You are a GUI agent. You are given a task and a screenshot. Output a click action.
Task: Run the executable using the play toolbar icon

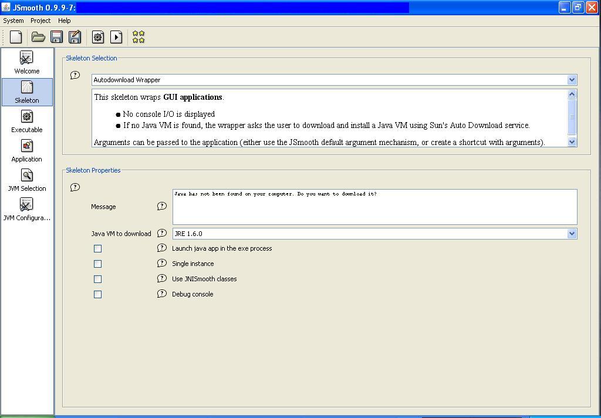116,37
